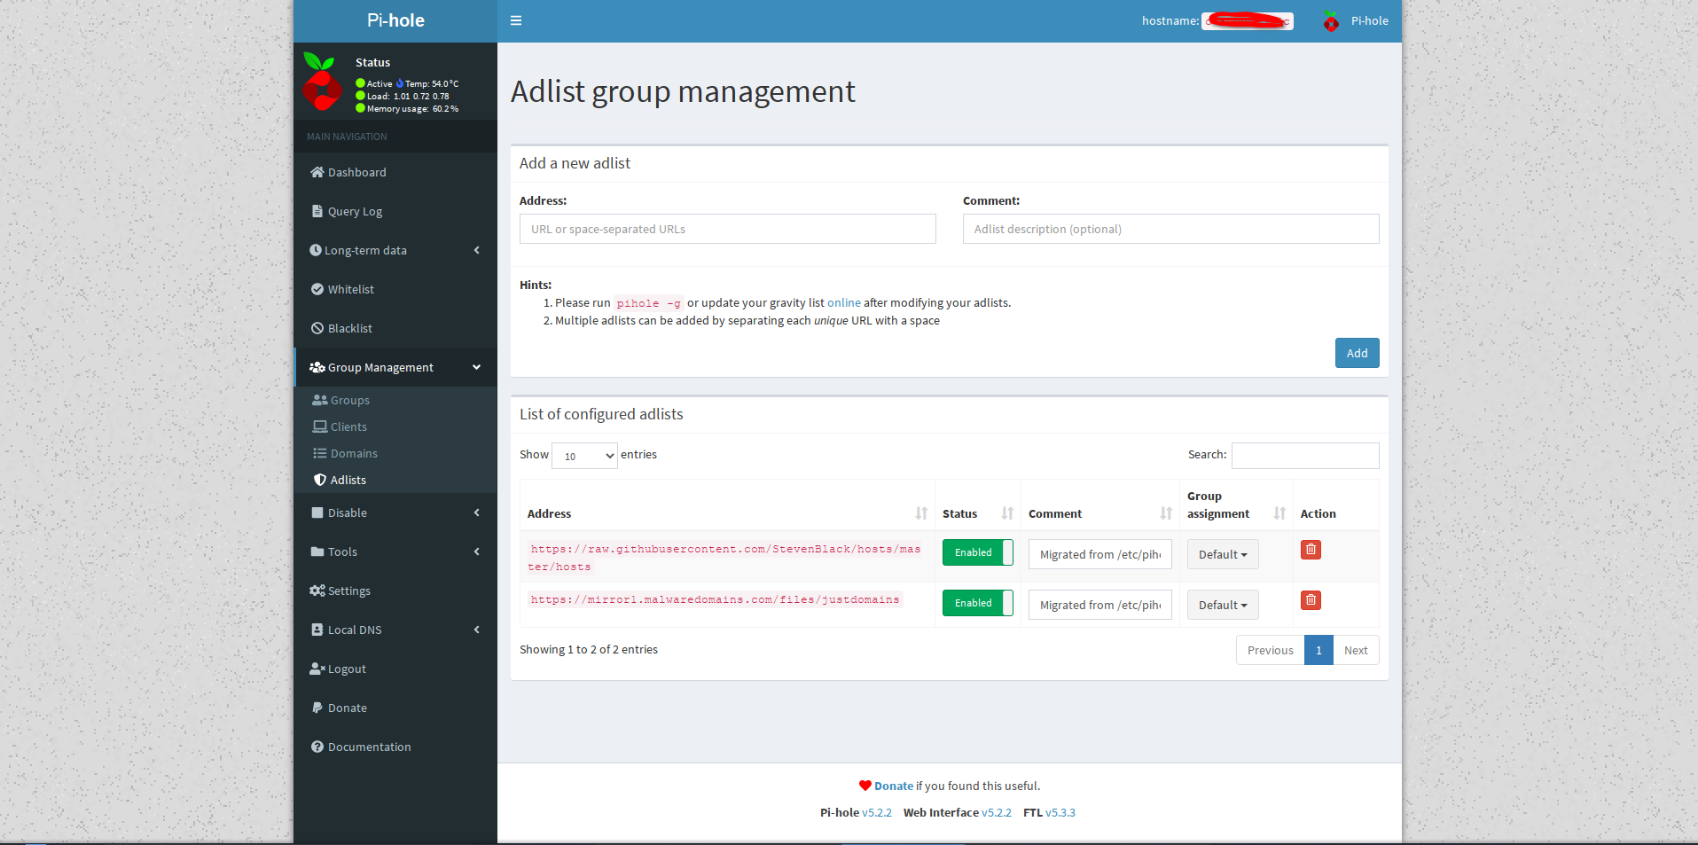Sort table by Group assignment arrows
The image size is (1698, 845).
[x=1279, y=513]
